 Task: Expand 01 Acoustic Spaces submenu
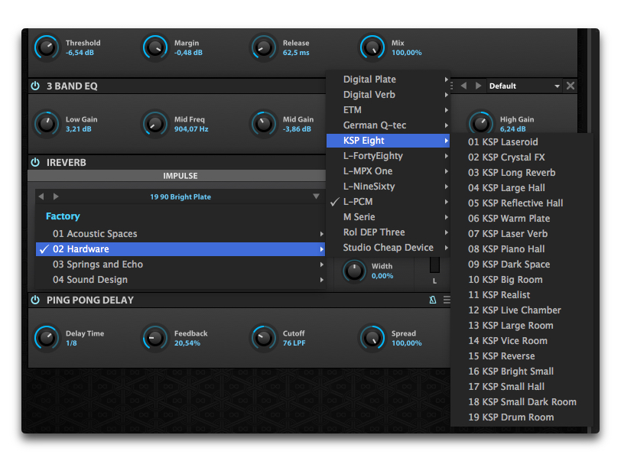180,234
